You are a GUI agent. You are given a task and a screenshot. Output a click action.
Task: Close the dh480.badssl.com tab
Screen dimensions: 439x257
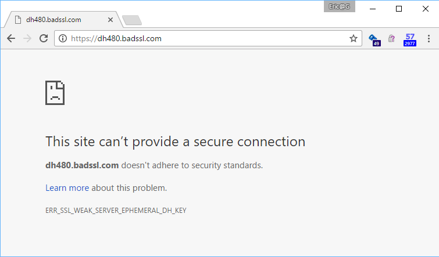point(111,20)
